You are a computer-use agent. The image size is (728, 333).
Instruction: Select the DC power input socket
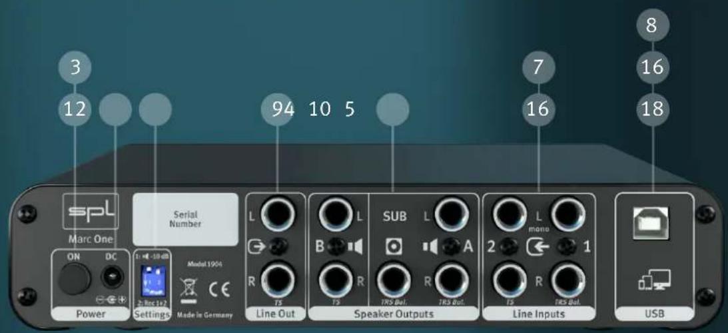[x=112, y=278]
